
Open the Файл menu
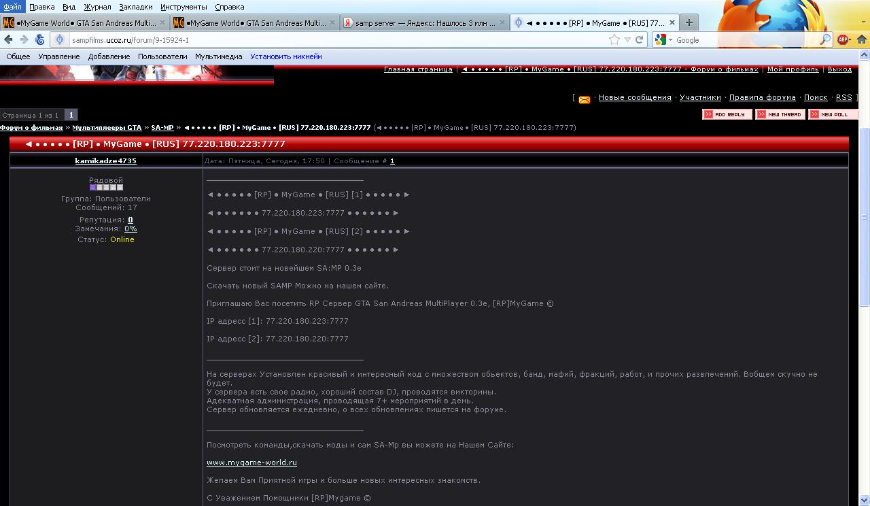[12, 7]
